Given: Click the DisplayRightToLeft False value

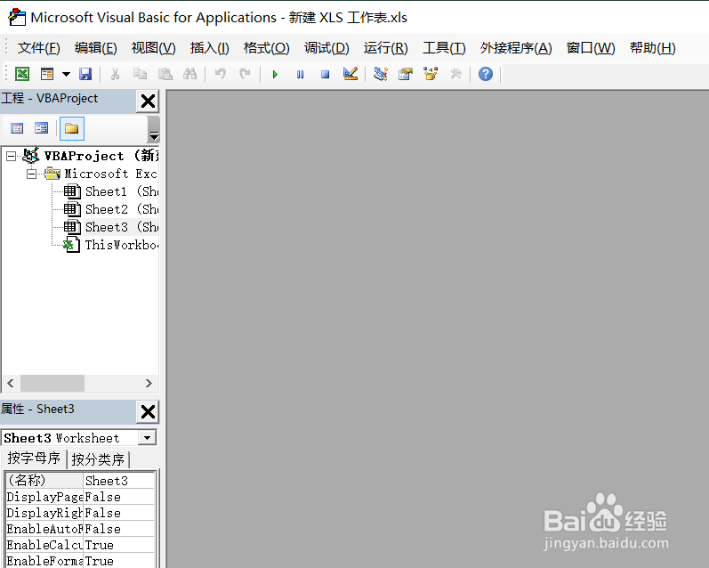Looking at the screenshot, I should [x=119, y=513].
